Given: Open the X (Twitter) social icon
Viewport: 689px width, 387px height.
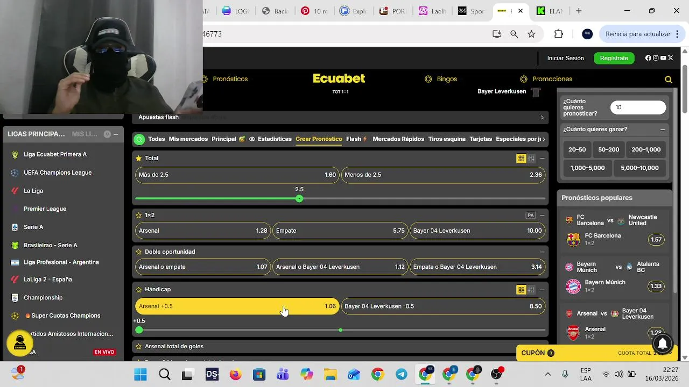Looking at the screenshot, I should point(671,58).
